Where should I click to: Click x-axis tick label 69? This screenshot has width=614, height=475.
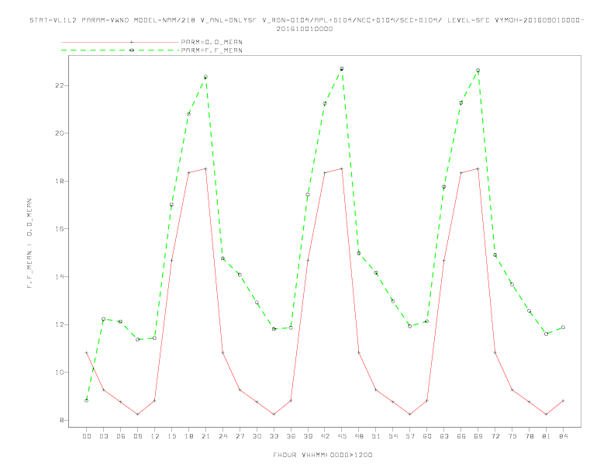click(x=478, y=436)
